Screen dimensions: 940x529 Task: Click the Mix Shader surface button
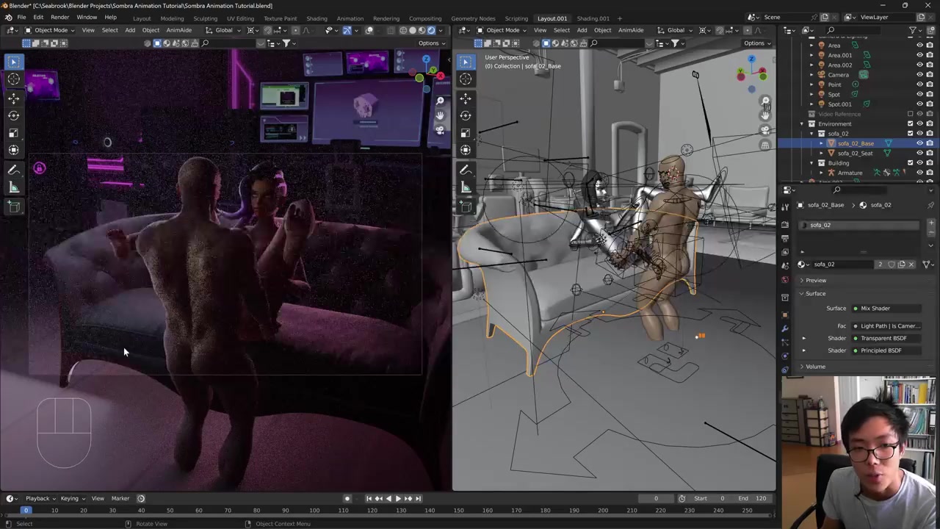(x=885, y=309)
